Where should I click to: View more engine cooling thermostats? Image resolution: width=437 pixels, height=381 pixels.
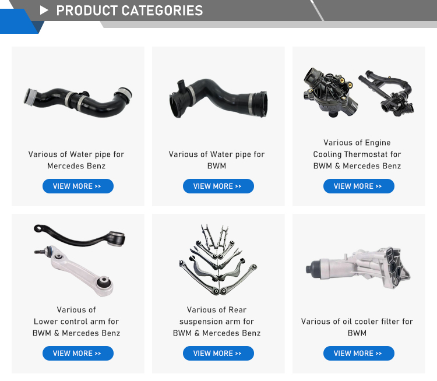pyautogui.click(x=359, y=186)
